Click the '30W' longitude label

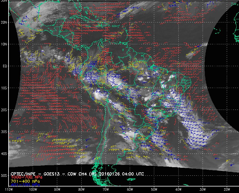tap(203, 190)
